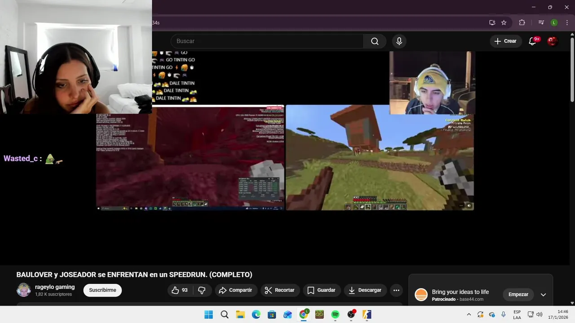Open ESP LAA language switcher

pyautogui.click(x=517, y=314)
